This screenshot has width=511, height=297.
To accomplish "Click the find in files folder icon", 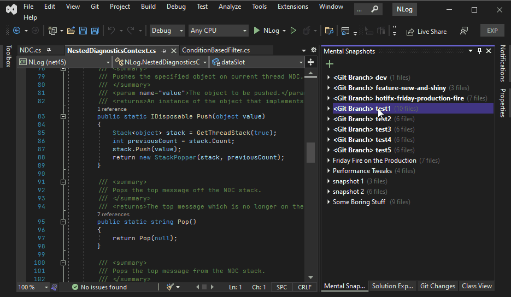I will 329,31.
